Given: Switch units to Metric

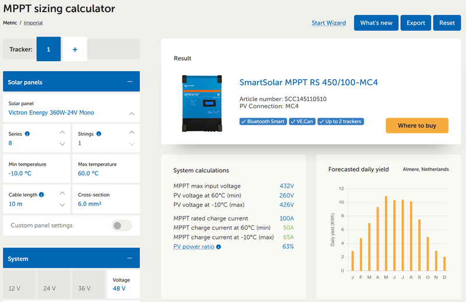Looking at the screenshot, I should [x=10, y=23].
